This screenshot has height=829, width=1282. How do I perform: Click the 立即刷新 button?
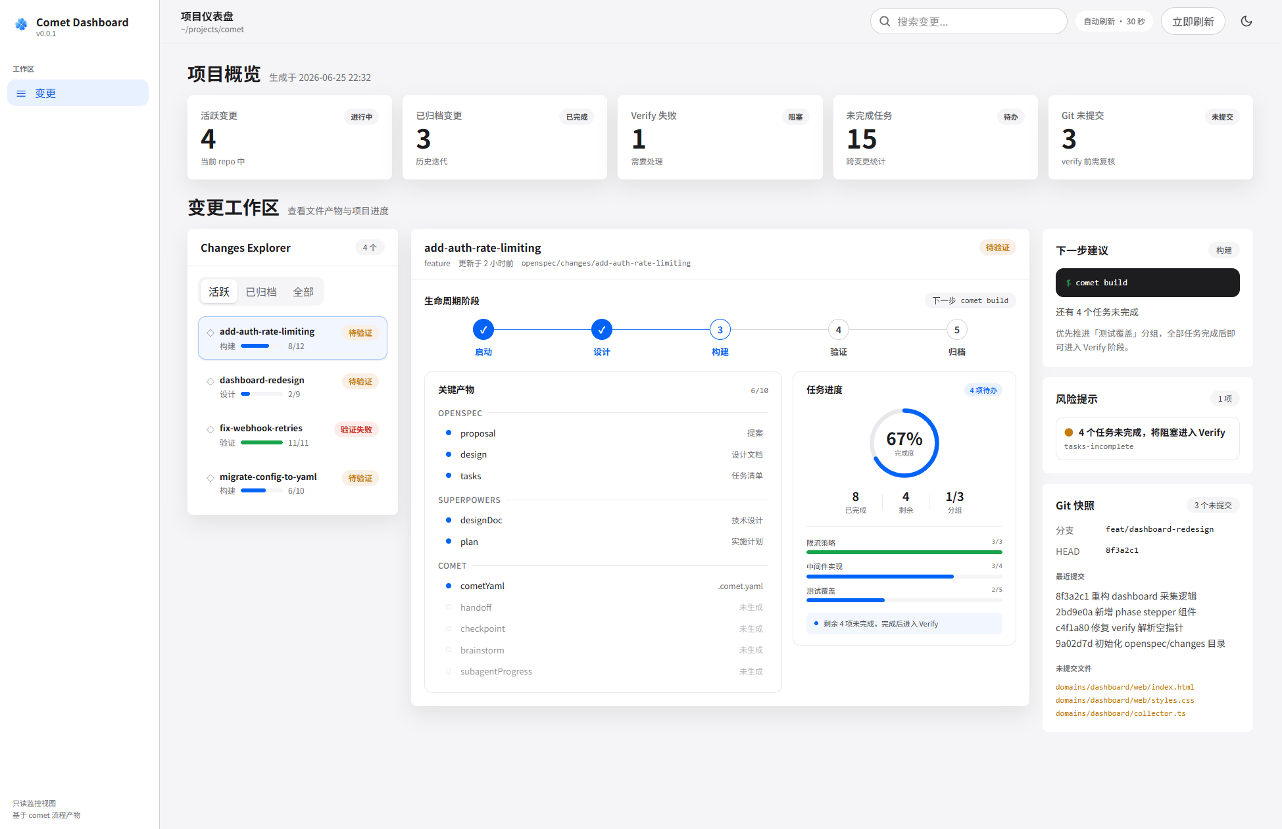click(x=1193, y=21)
